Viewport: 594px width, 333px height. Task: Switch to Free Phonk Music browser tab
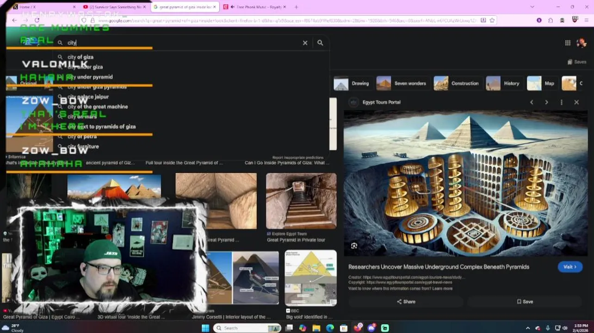(255, 7)
